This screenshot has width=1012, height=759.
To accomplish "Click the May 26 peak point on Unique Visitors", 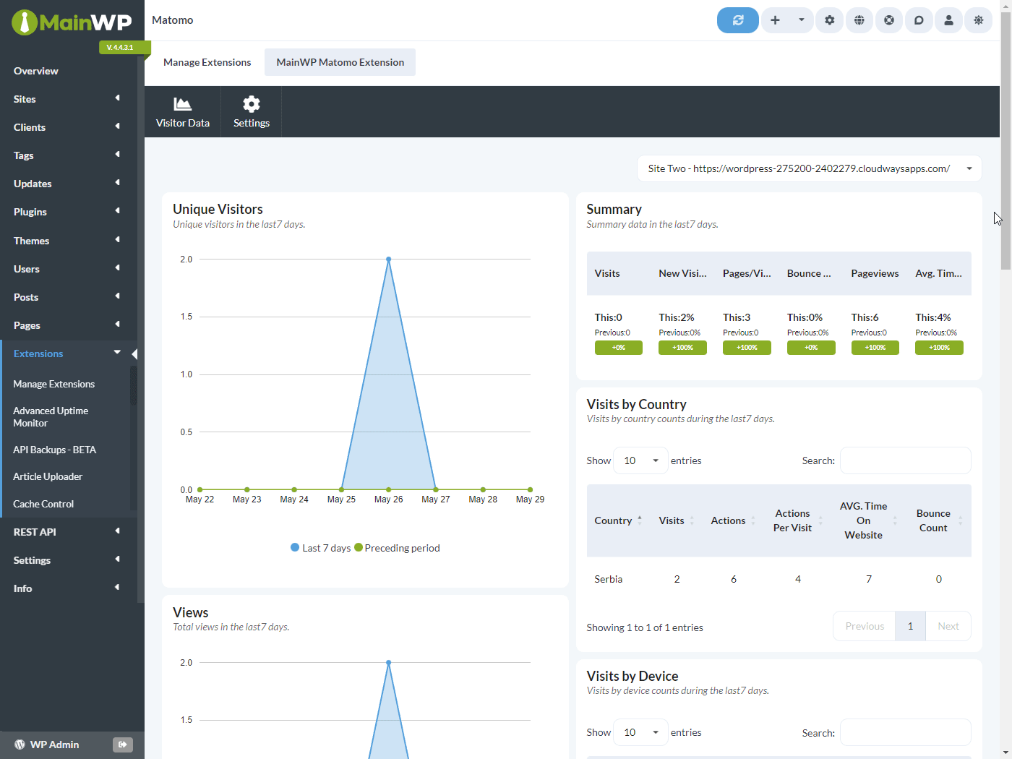I will 389,259.
